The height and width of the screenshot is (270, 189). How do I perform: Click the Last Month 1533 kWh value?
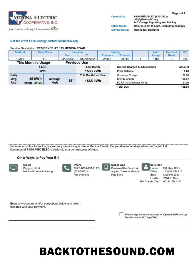pyautogui.click(x=93, y=71)
